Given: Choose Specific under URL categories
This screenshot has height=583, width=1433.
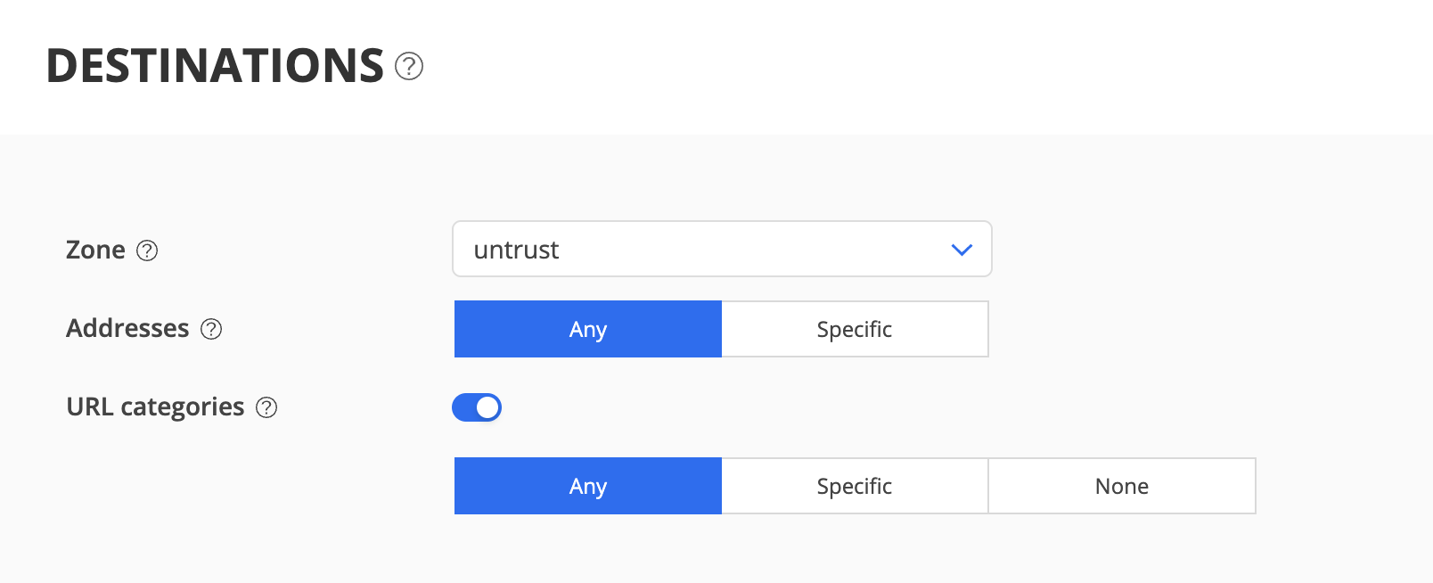Looking at the screenshot, I should pyautogui.click(x=855, y=486).
